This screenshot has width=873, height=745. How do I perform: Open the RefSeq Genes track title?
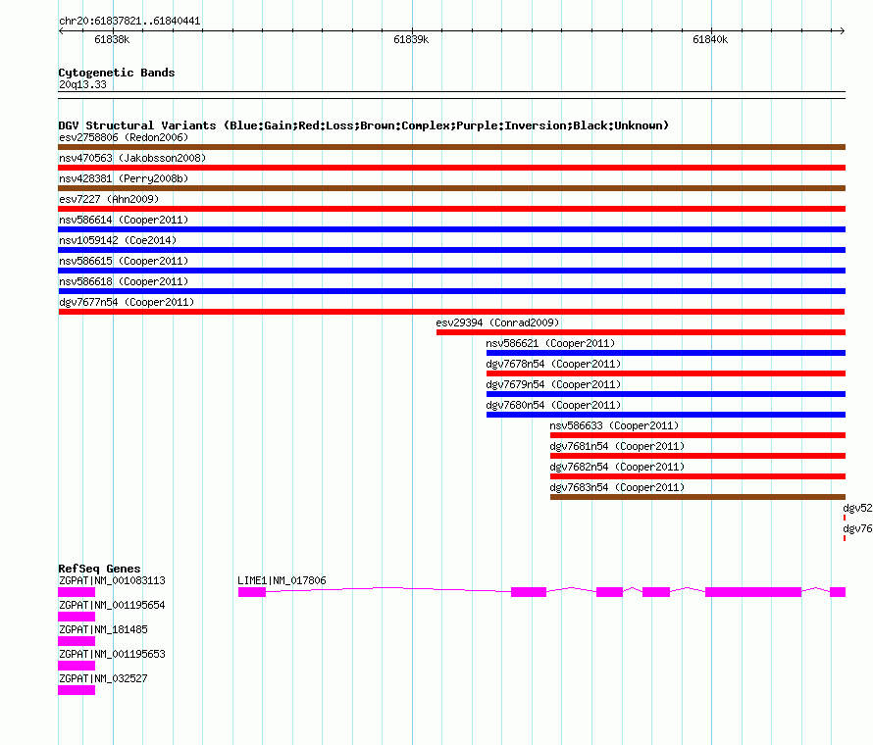[x=99, y=569]
